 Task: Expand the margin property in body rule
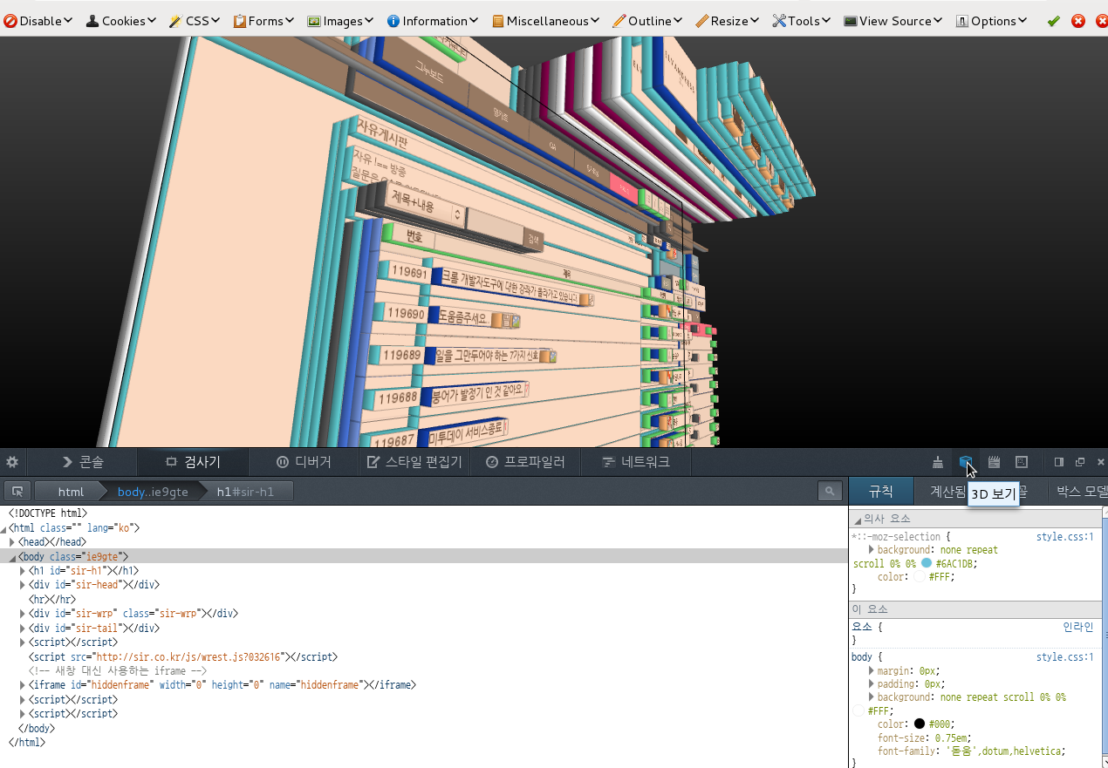point(872,671)
